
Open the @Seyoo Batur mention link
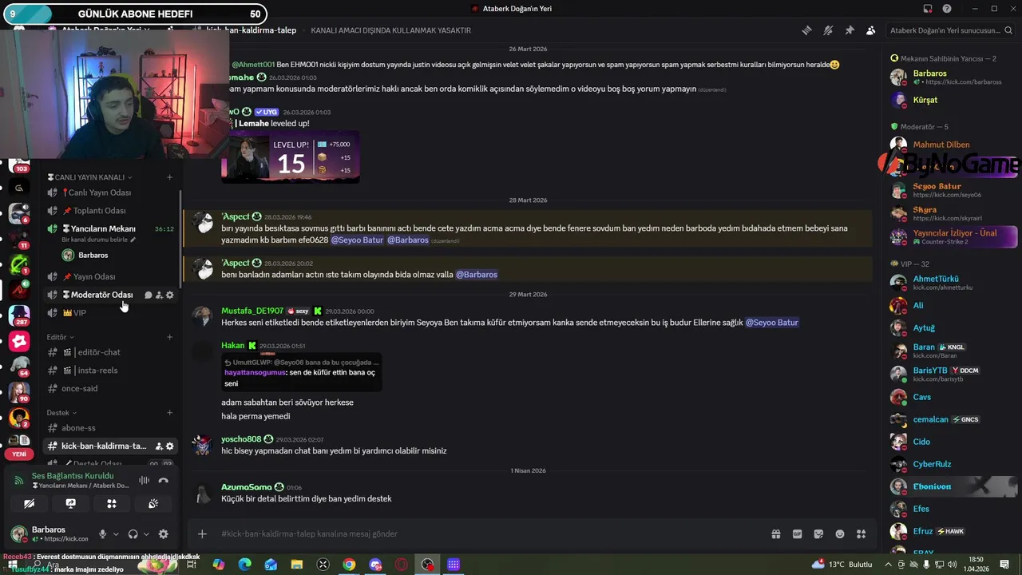pos(771,323)
